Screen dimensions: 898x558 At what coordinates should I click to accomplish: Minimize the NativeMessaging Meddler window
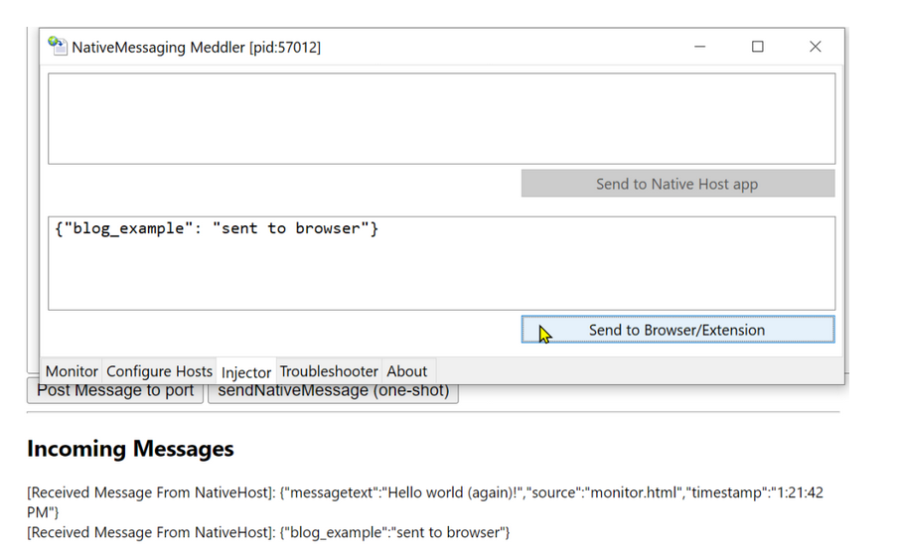pos(700,47)
